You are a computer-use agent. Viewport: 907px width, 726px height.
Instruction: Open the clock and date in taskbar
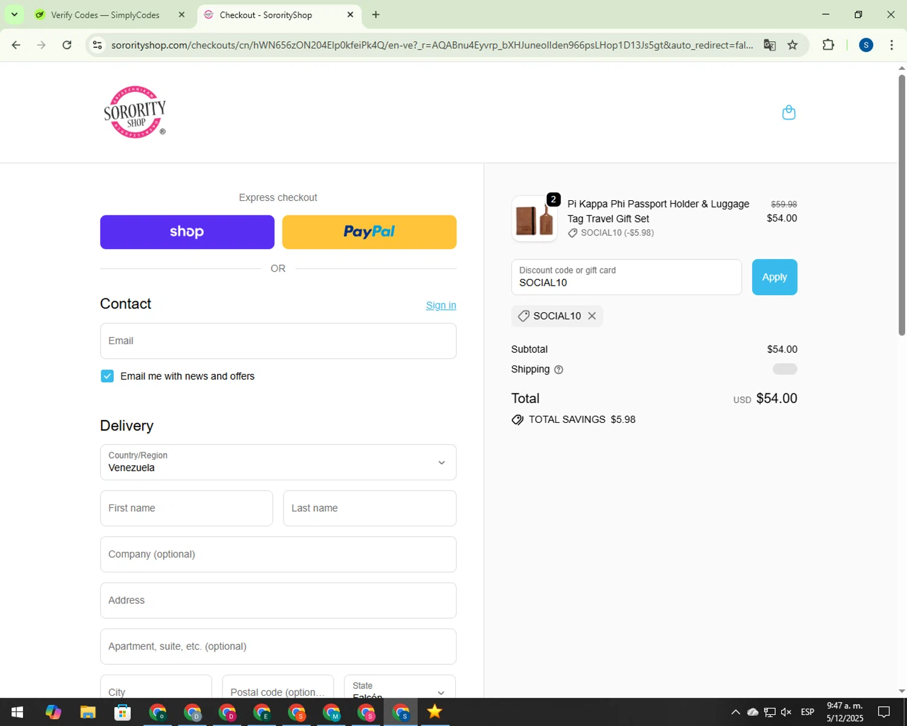click(x=845, y=712)
